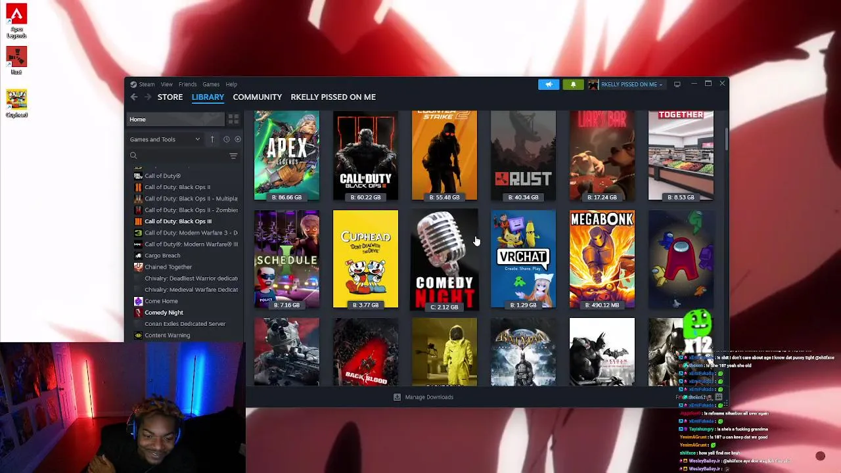Open Steam notifications bell
This screenshot has width=841, height=473.
(573, 84)
